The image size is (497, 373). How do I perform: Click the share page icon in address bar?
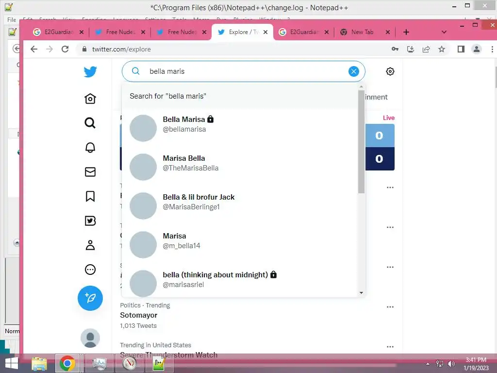[426, 49]
